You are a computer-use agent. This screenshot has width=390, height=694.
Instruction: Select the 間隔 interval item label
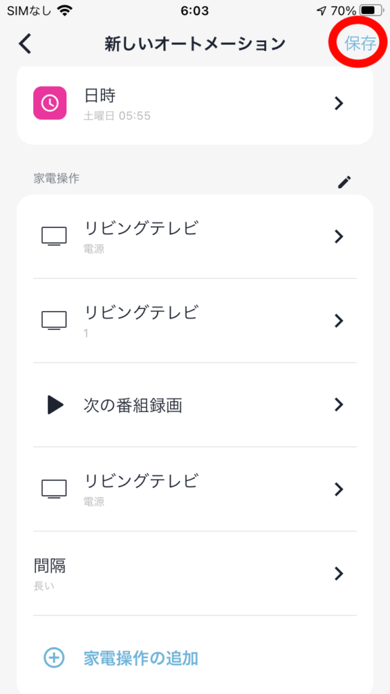50,565
